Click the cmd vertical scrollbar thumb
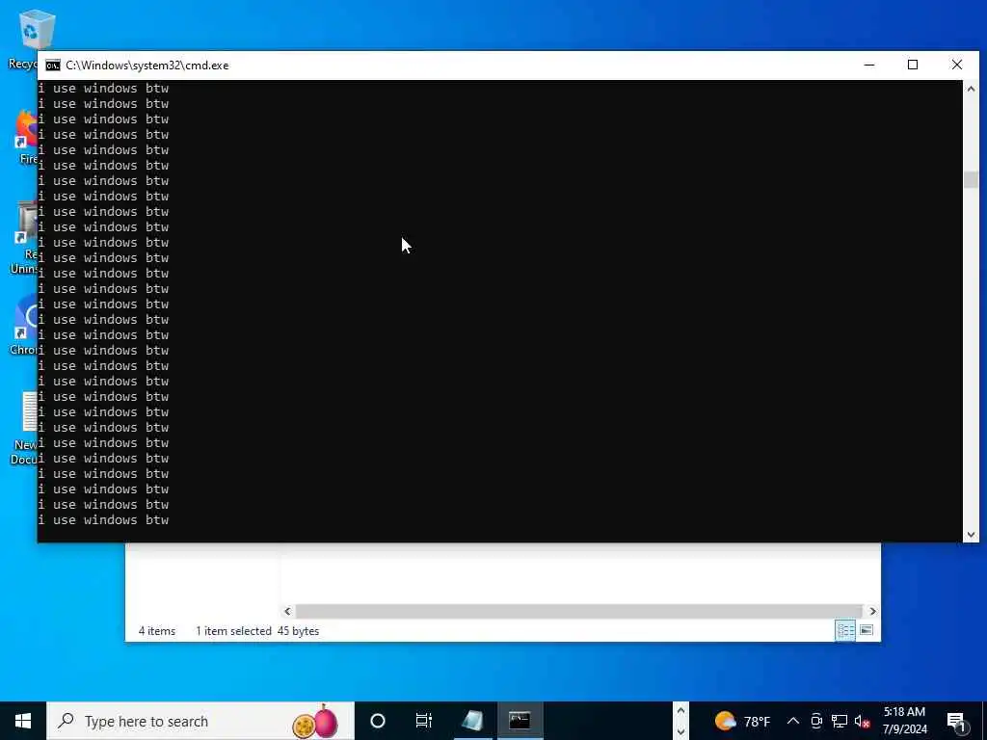 [971, 179]
